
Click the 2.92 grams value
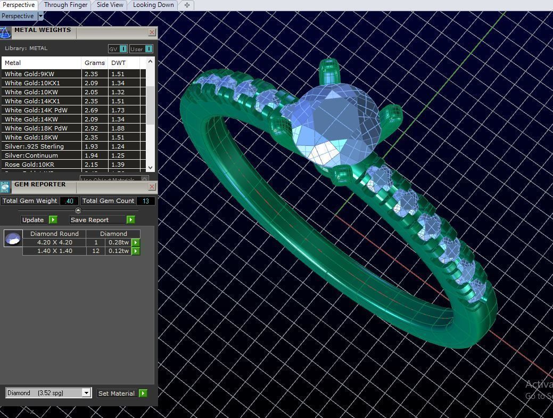pos(92,128)
